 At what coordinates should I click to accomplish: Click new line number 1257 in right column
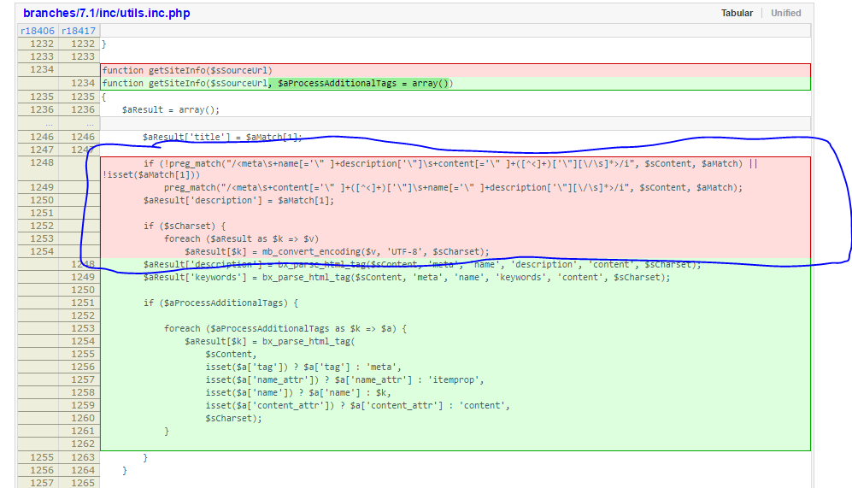83,379
